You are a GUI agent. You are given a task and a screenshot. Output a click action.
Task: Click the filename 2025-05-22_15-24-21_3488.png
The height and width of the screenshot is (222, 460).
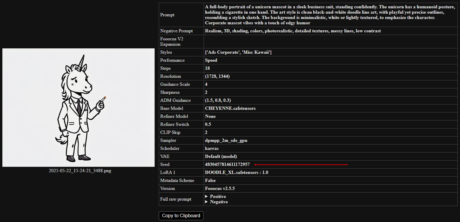[80, 171]
